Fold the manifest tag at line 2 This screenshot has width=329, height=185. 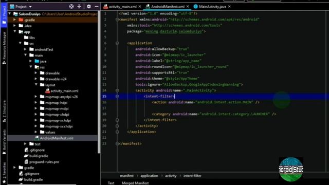pyautogui.click(x=117, y=20)
